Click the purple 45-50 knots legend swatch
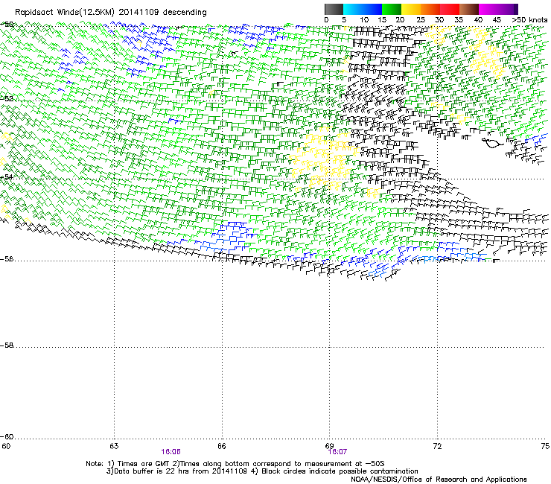Image resolution: width=551 pixels, height=484 pixels. click(x=508, y=9)
